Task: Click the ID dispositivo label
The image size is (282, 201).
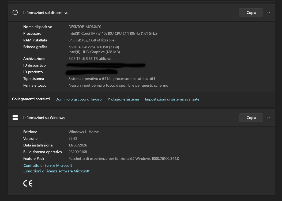Action: pos(34,65)
